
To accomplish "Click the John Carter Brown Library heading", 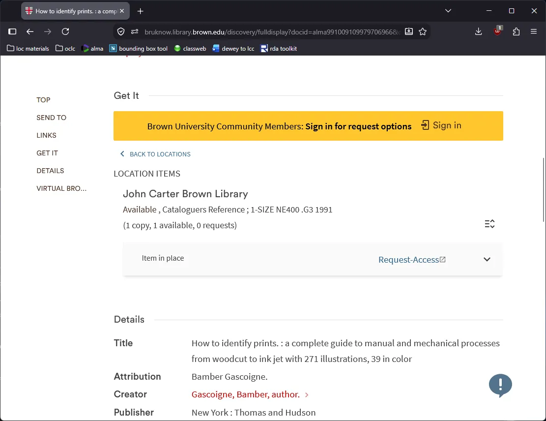I will pyautogui.click(x=185, y=194).
